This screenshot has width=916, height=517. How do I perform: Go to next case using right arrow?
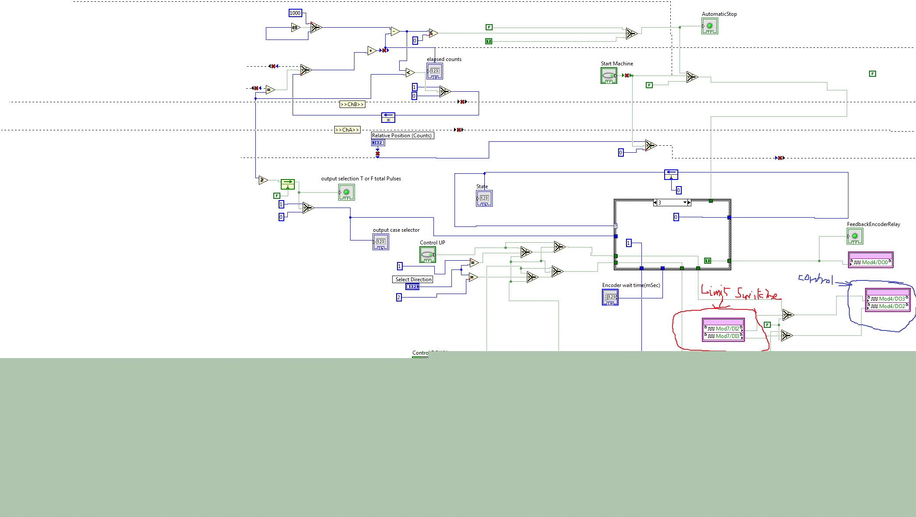click(x=689, y=203)
